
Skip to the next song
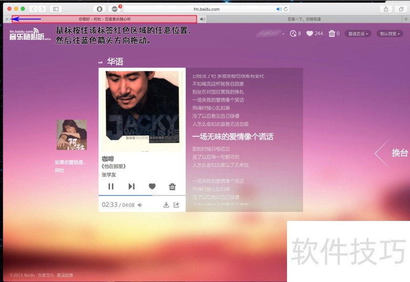click(132, 186)
